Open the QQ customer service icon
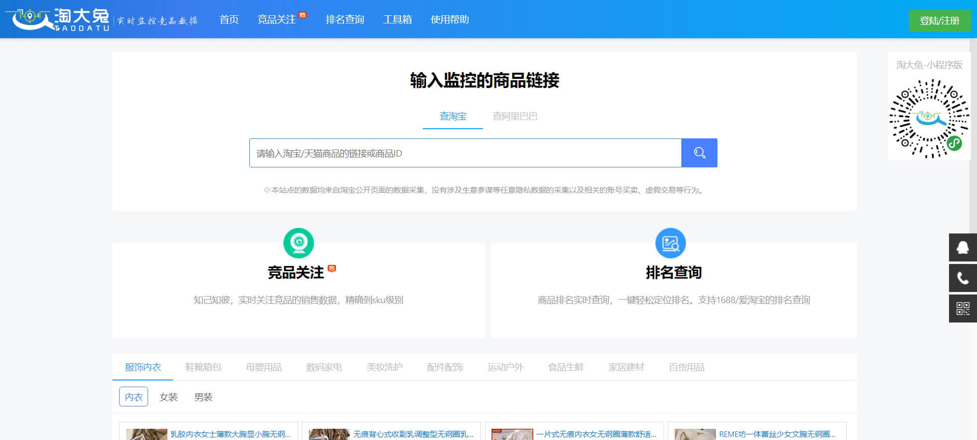The image size is (977, 440). (x=962, y=248)
